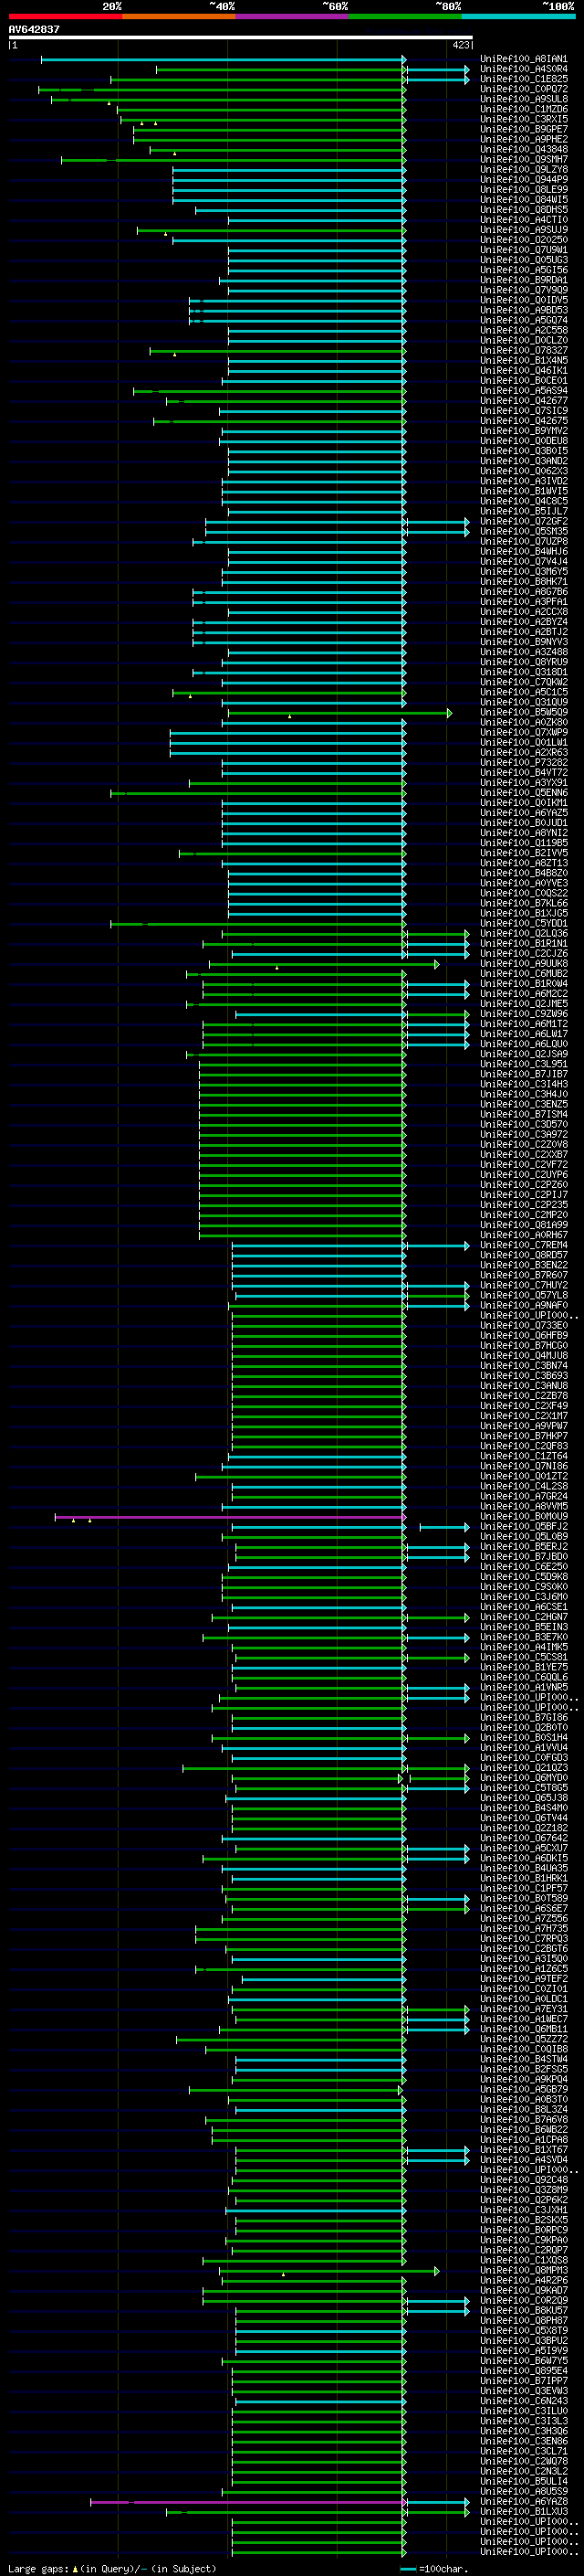
Task: Click the UniRef100_A9NAF0 label
Action: click(524, 1306)
